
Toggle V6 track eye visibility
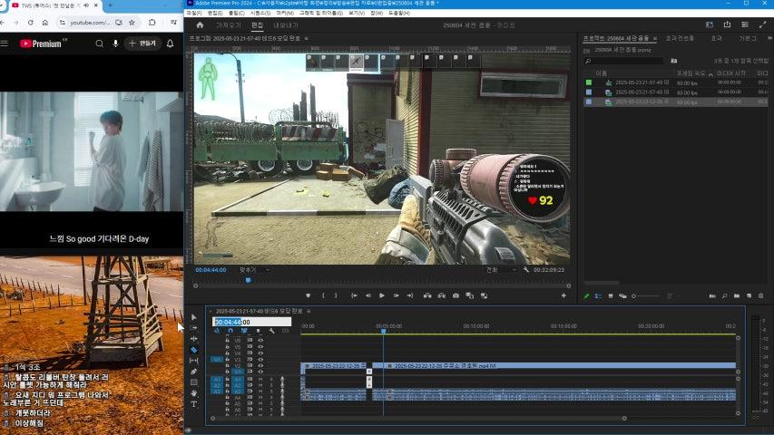point(260,341)
